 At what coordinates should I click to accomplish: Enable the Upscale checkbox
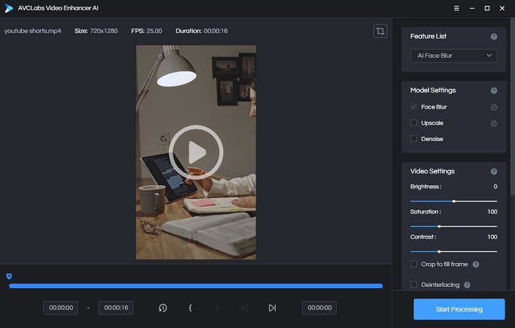coord(414,123)
